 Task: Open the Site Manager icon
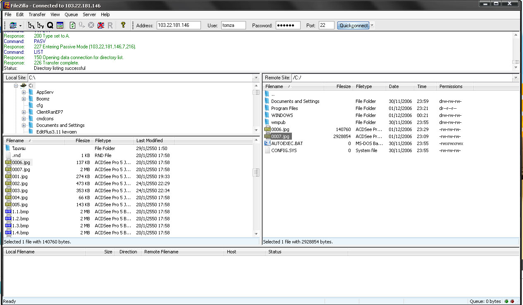tap(13, 25)
